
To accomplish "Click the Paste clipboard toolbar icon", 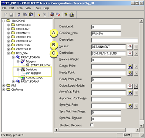I will coord(31,15).
